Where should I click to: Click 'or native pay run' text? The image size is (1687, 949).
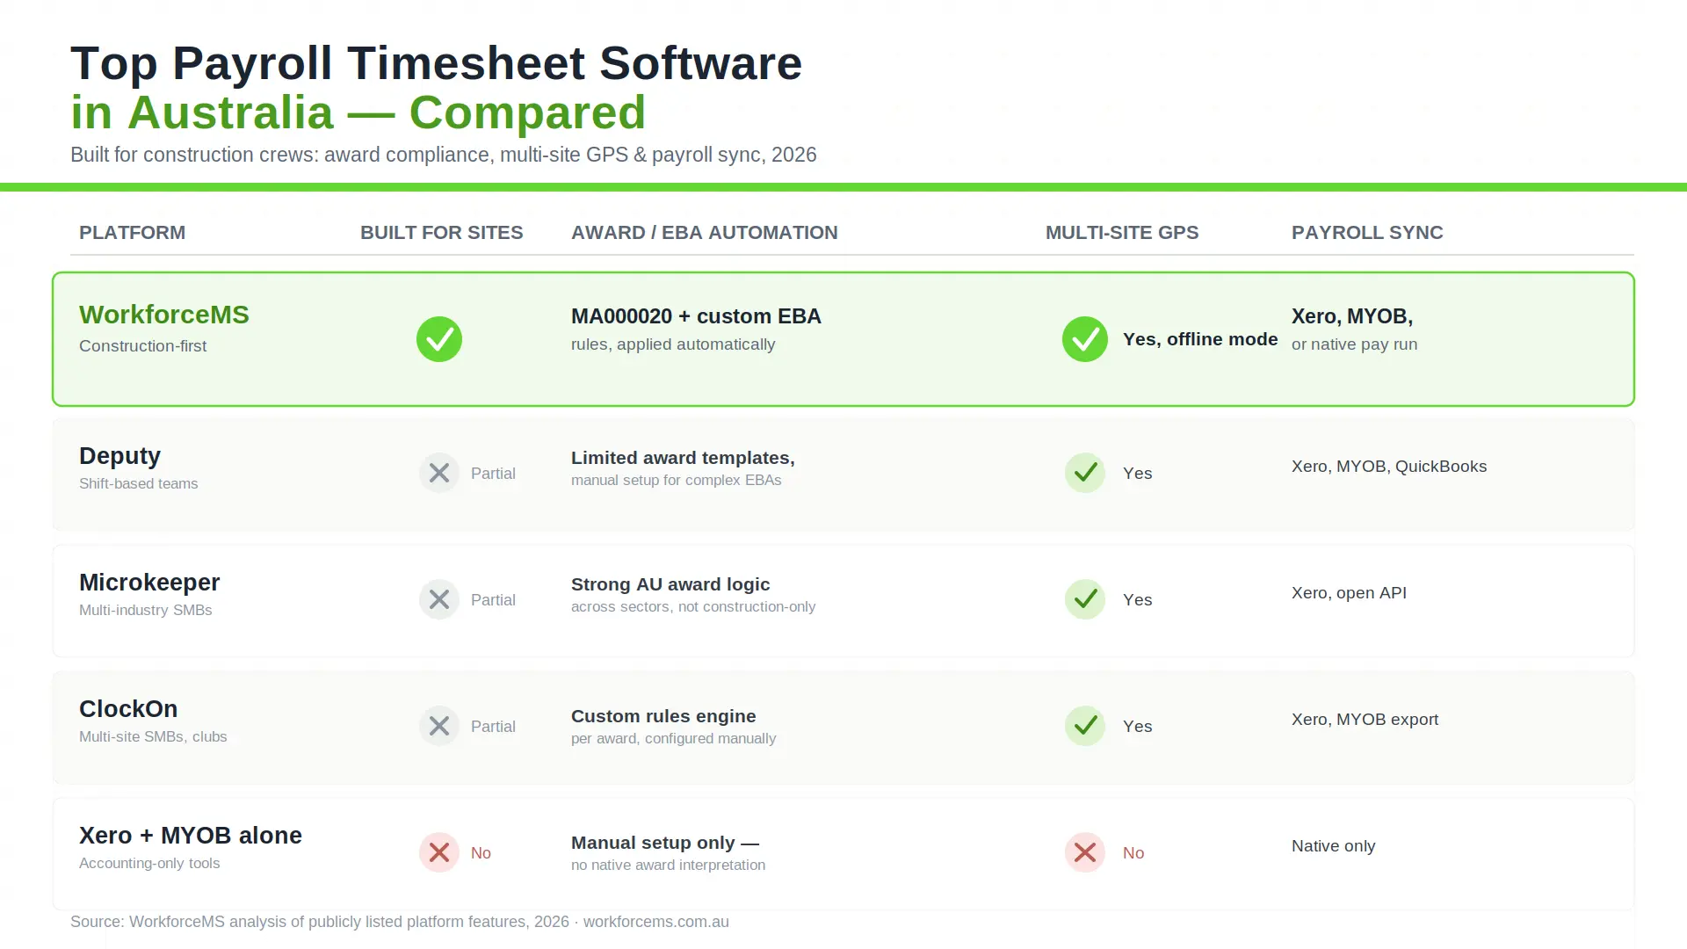point(1354,344)
